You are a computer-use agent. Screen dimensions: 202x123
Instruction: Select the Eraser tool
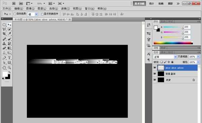[4, 48]
